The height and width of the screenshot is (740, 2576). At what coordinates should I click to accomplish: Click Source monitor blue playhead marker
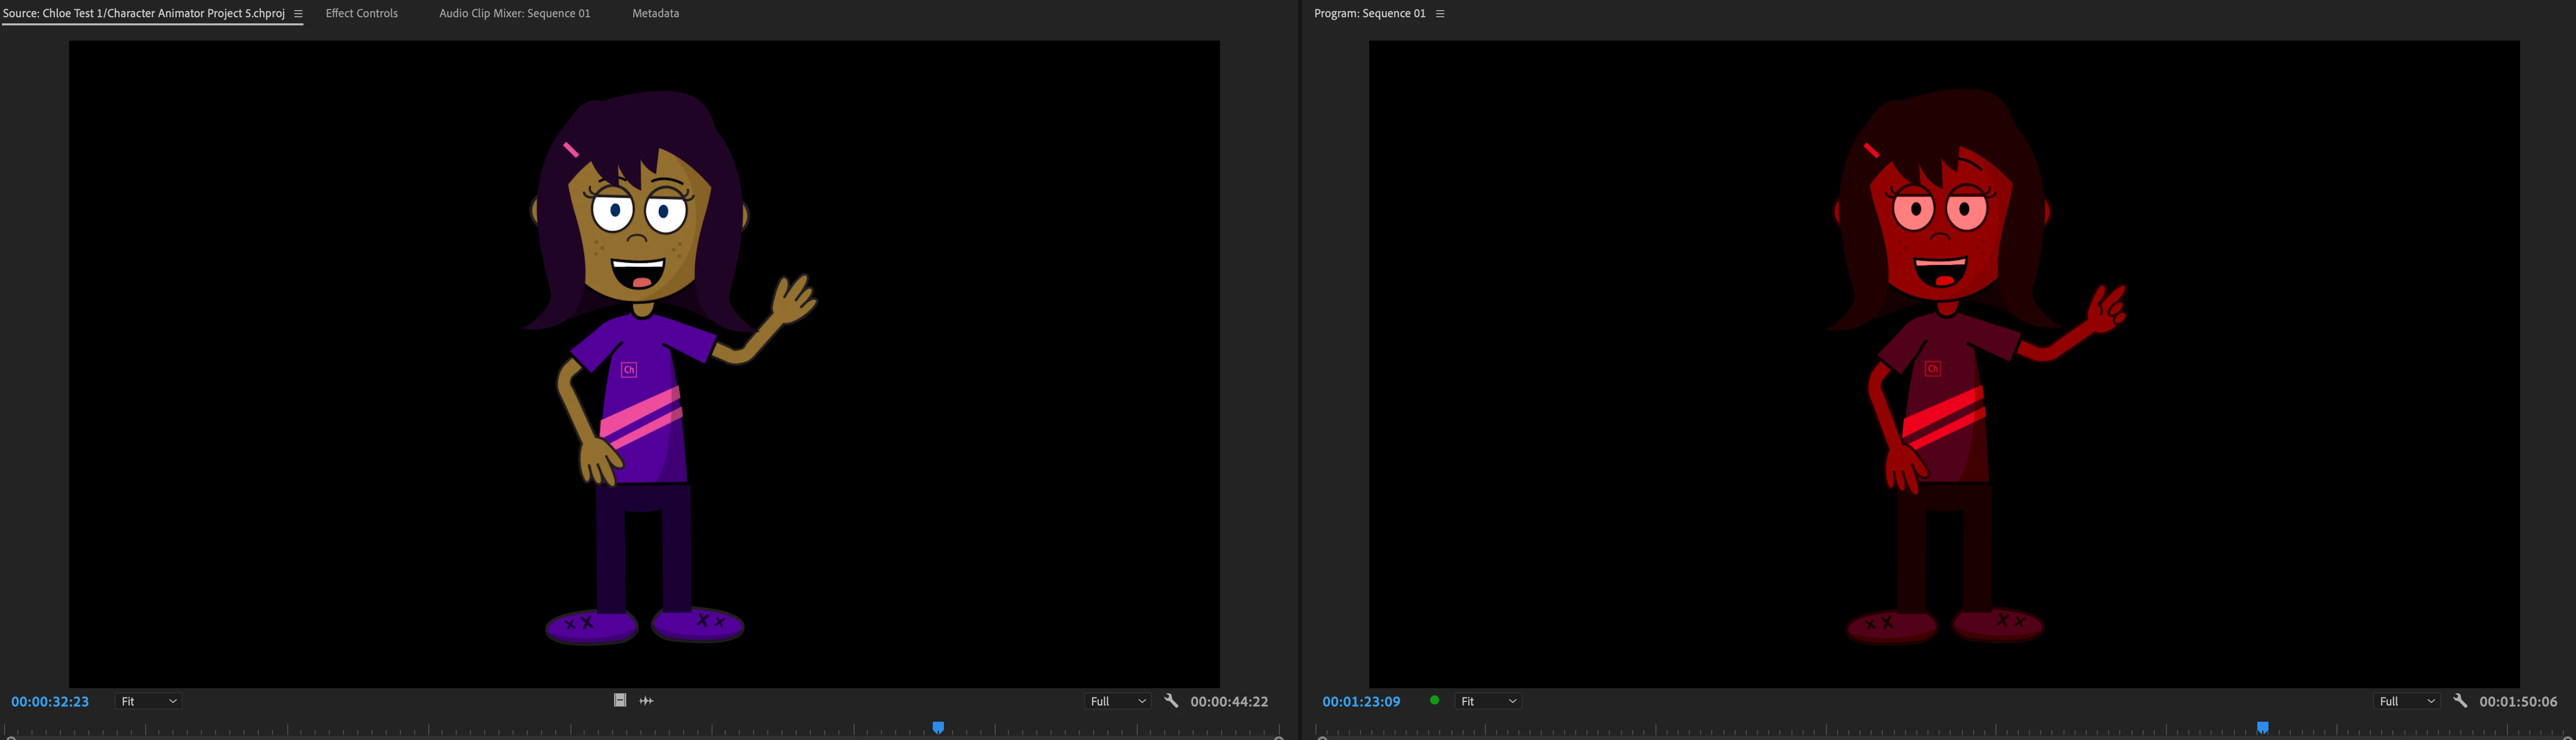[x=938, y=728]
